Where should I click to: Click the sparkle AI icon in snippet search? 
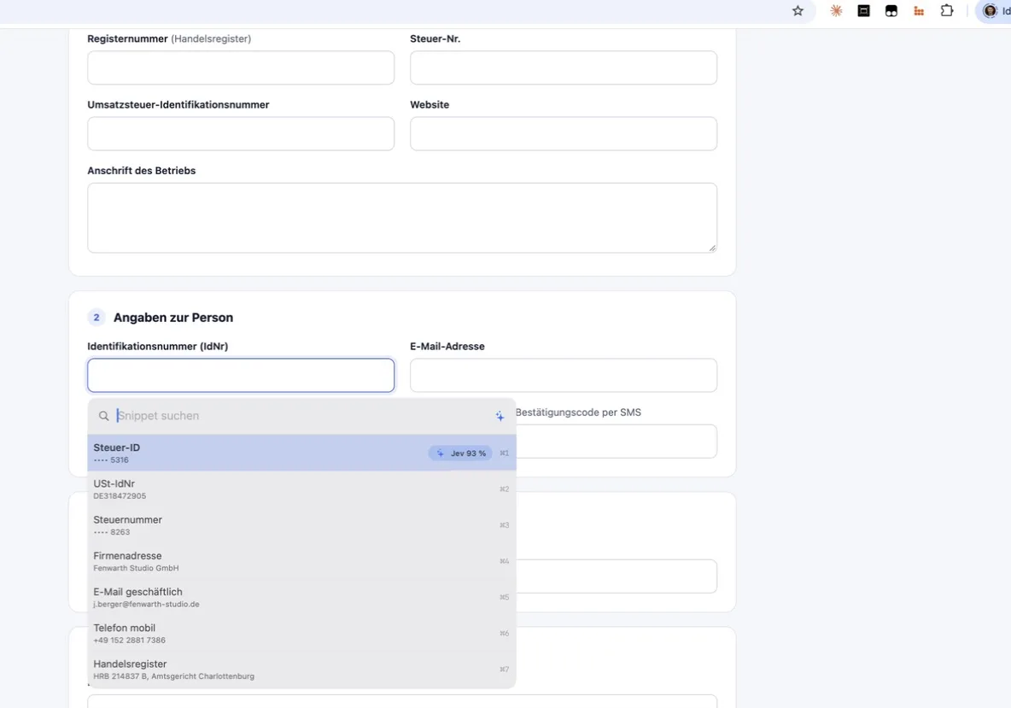click(500, 416)
